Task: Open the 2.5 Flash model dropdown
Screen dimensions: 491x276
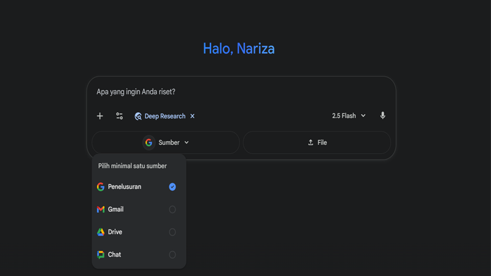Action: coord(349,116)
